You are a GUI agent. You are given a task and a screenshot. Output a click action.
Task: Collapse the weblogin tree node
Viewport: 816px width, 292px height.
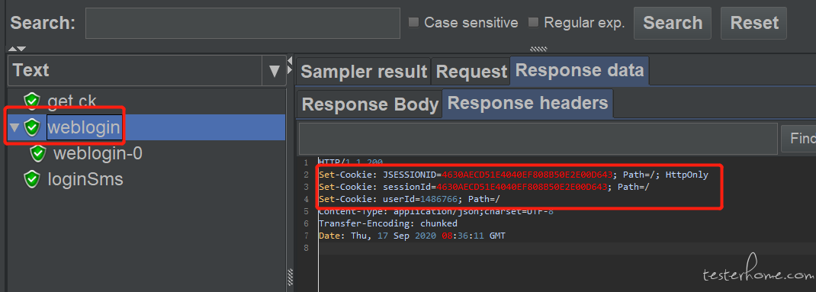14,127
